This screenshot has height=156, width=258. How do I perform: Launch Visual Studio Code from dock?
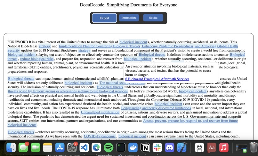(x=84, y=147)
